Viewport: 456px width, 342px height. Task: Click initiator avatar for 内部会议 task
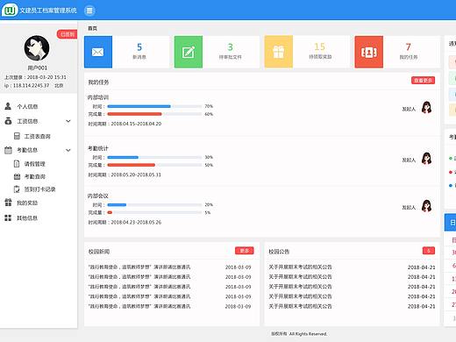coord(427,206)
